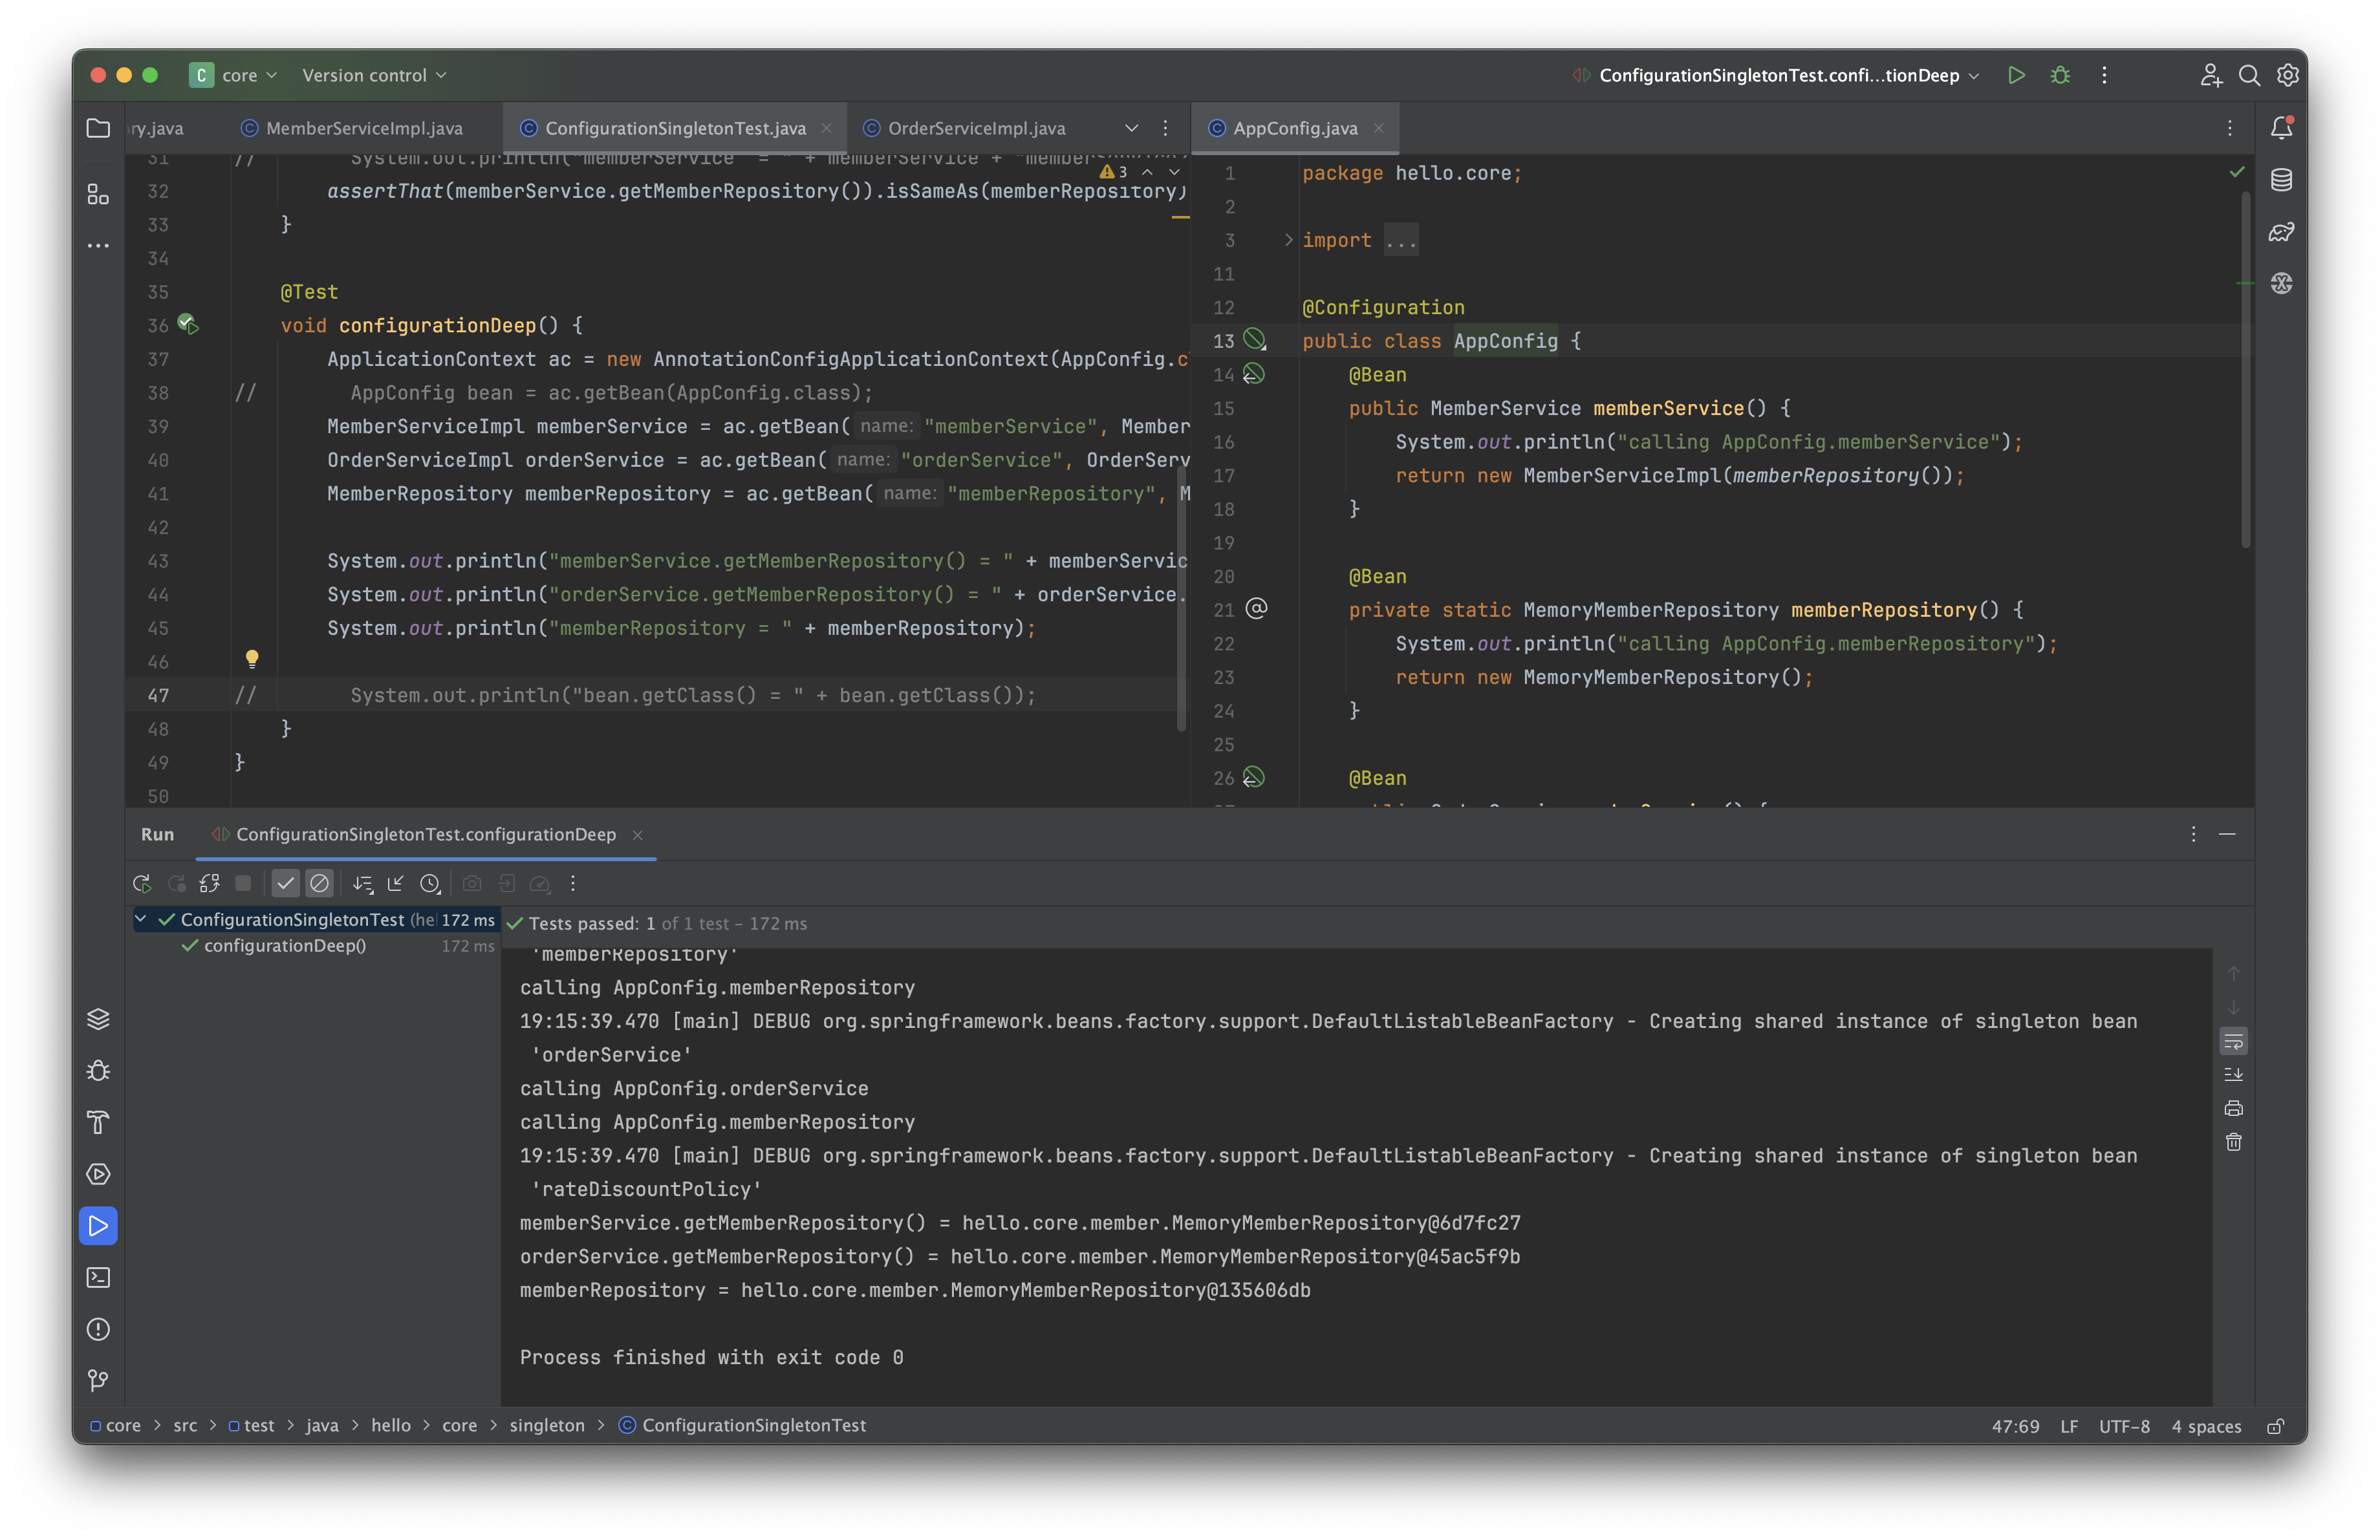Image resolution: width=2380 pixels, height=1540 pixels.
Task: Click the singleton breadcrumb in the status bar
Action: point(547,1426)
